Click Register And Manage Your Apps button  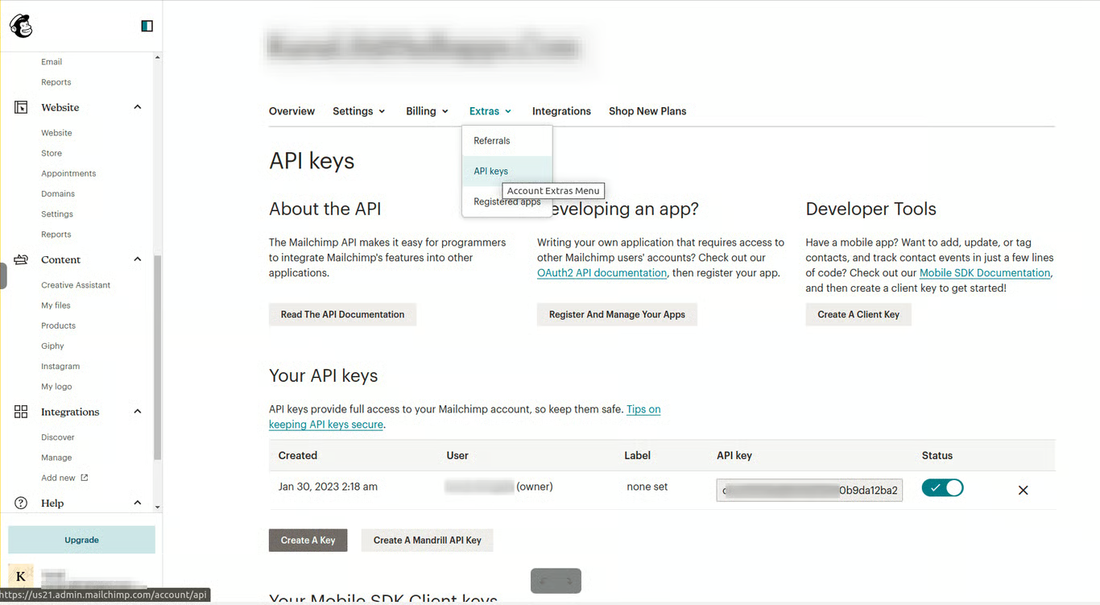pyautogui.click(x=617, y=314)
